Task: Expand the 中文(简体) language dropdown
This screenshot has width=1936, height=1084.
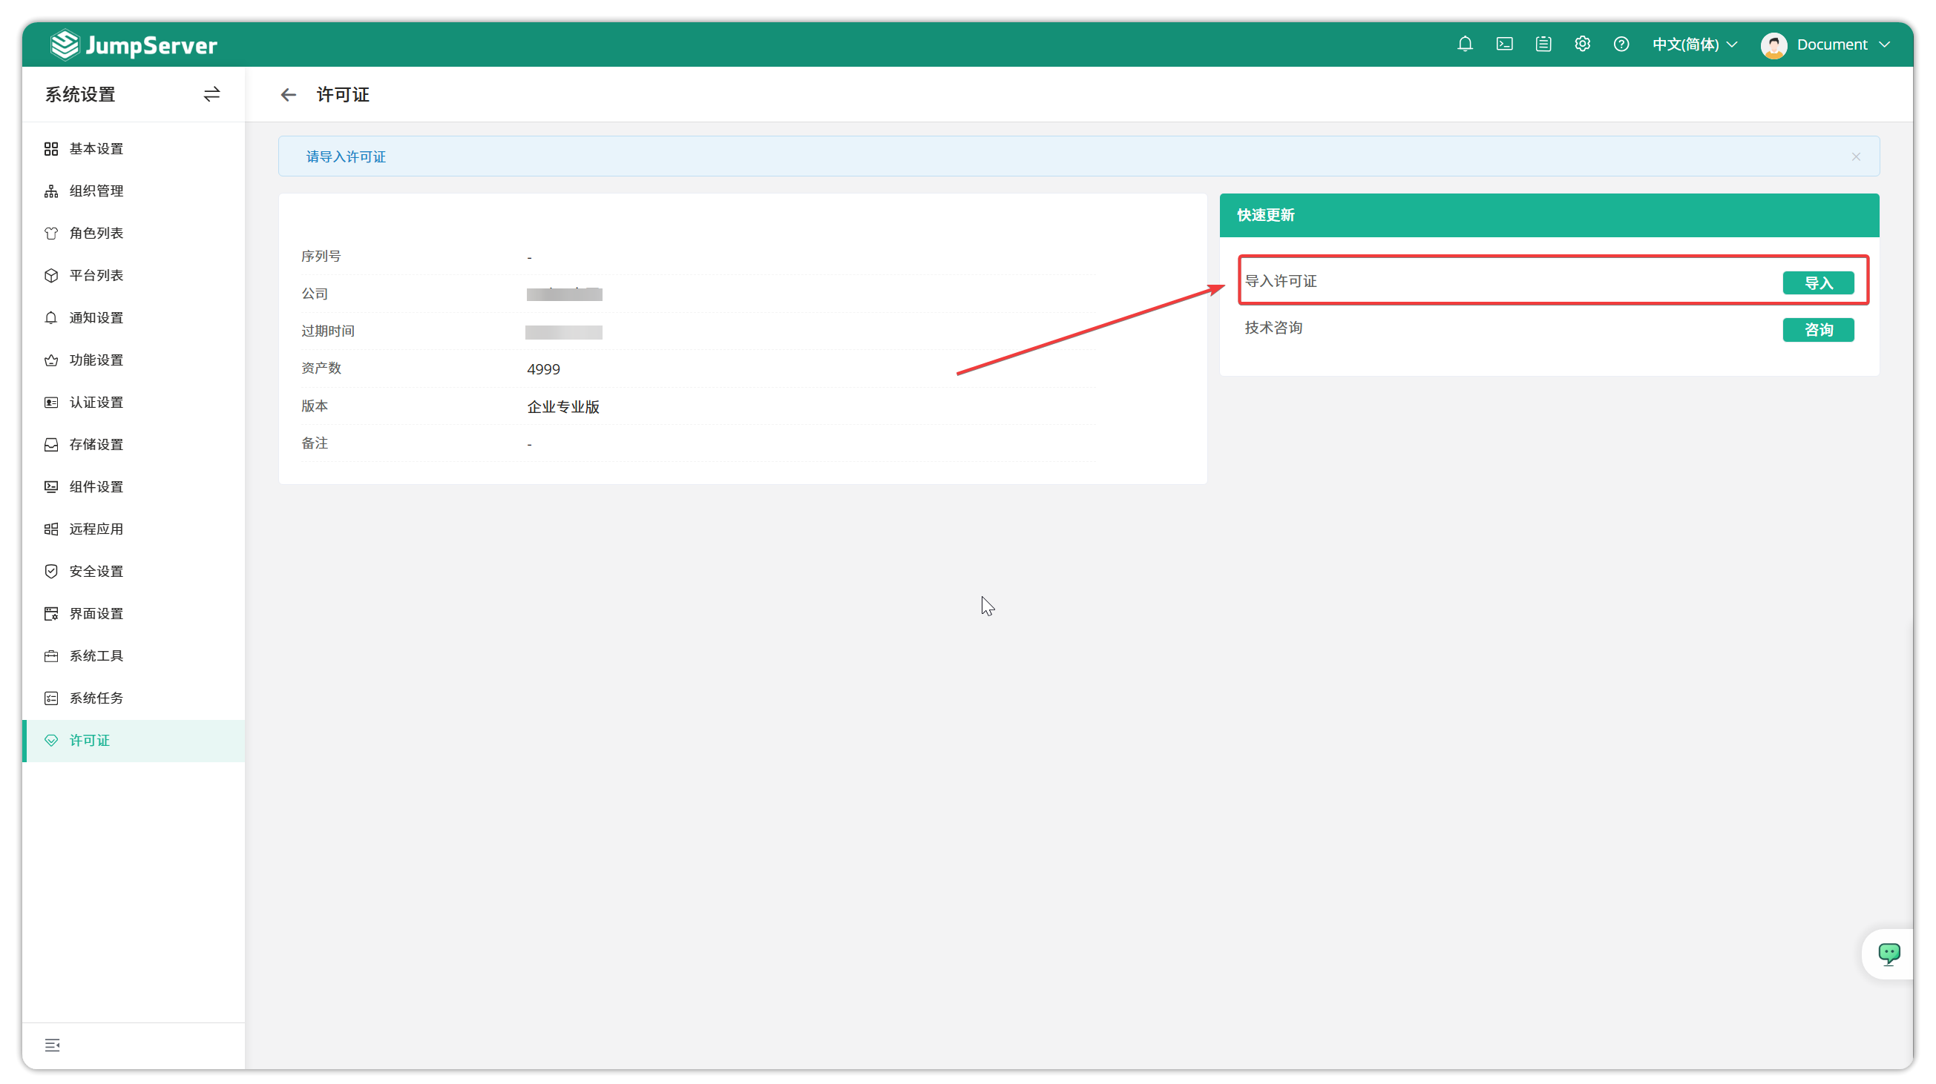Action: tap(1695, 44)
